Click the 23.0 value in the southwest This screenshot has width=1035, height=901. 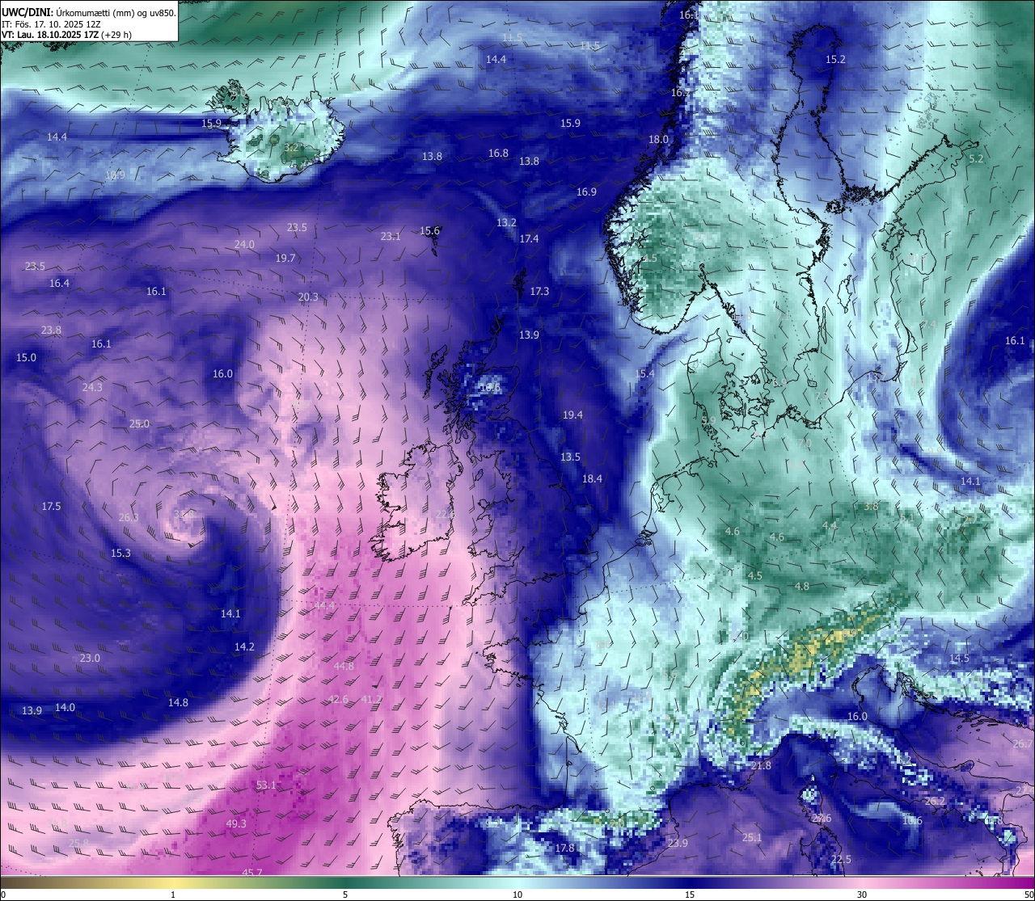(x=90, y=658)
